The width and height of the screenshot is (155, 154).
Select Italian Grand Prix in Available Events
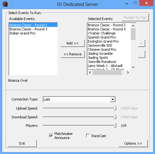(x=33, y=33)
